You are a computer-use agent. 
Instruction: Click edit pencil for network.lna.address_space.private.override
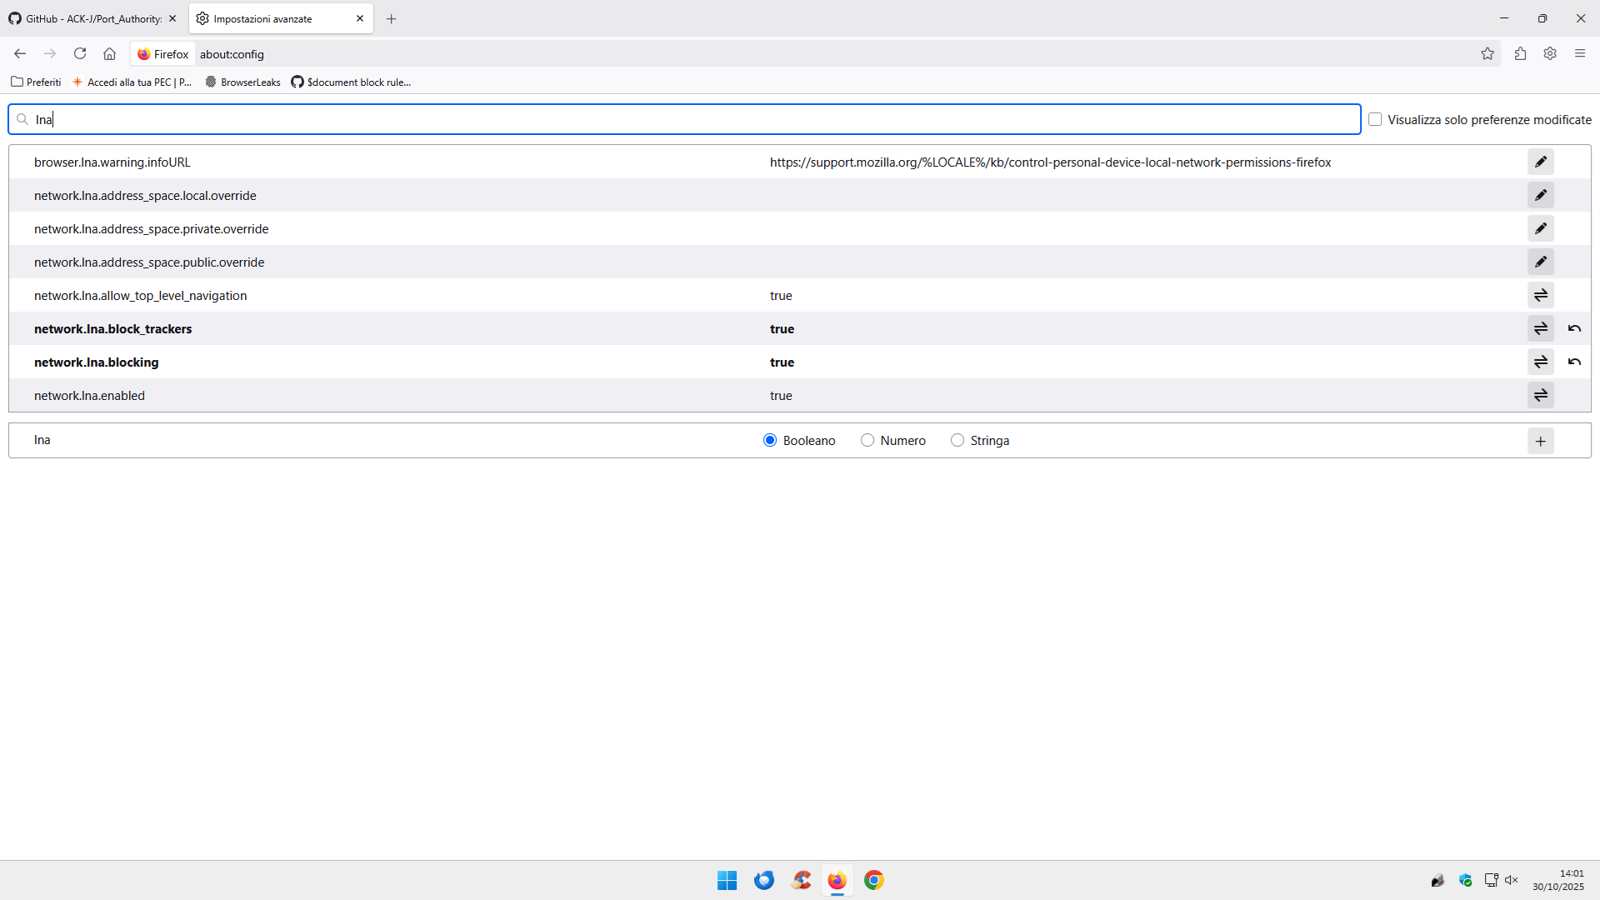tap(1540, 228)
